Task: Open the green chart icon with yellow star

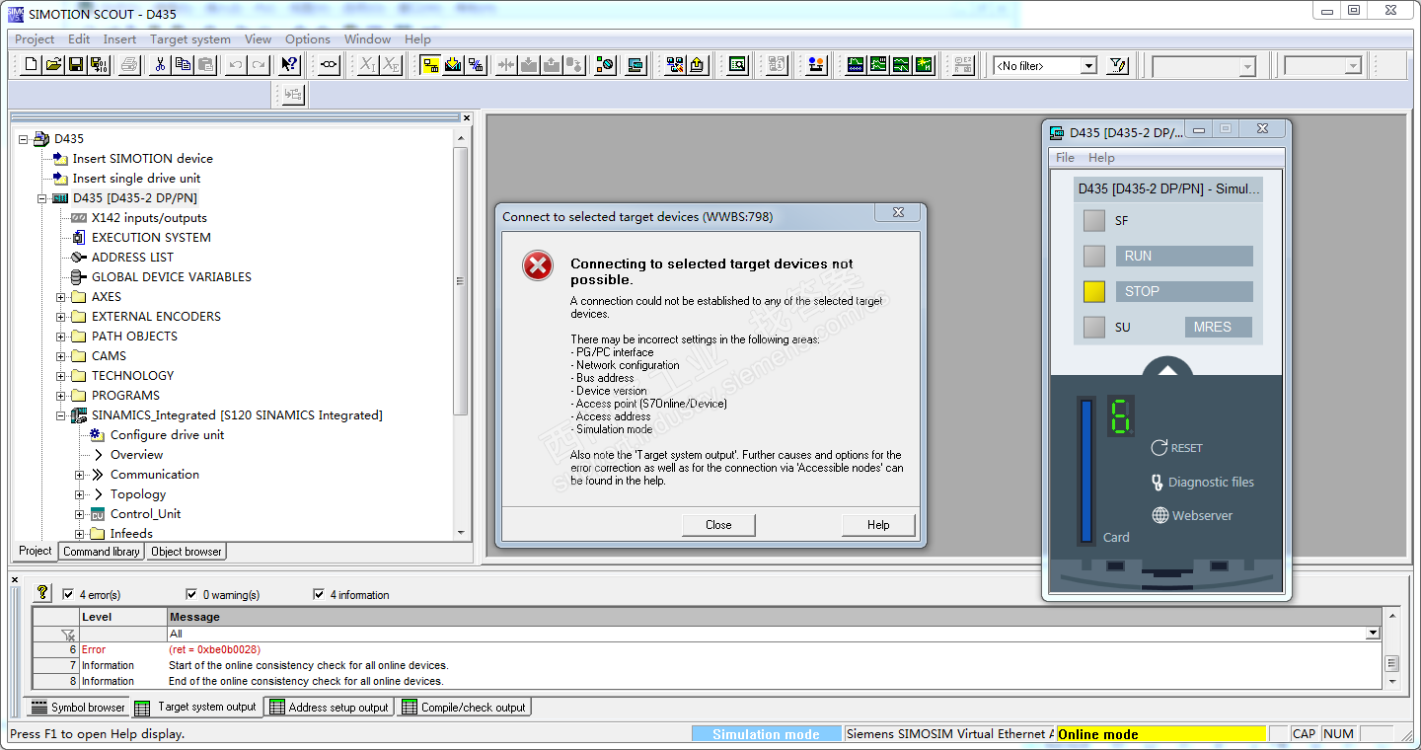Action: [924, 65]
